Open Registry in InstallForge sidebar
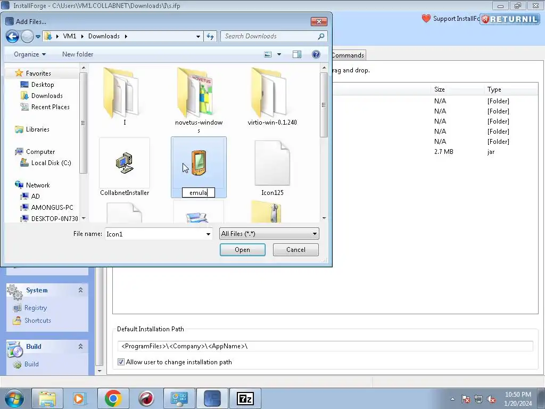545x409 pixels. 35,308
